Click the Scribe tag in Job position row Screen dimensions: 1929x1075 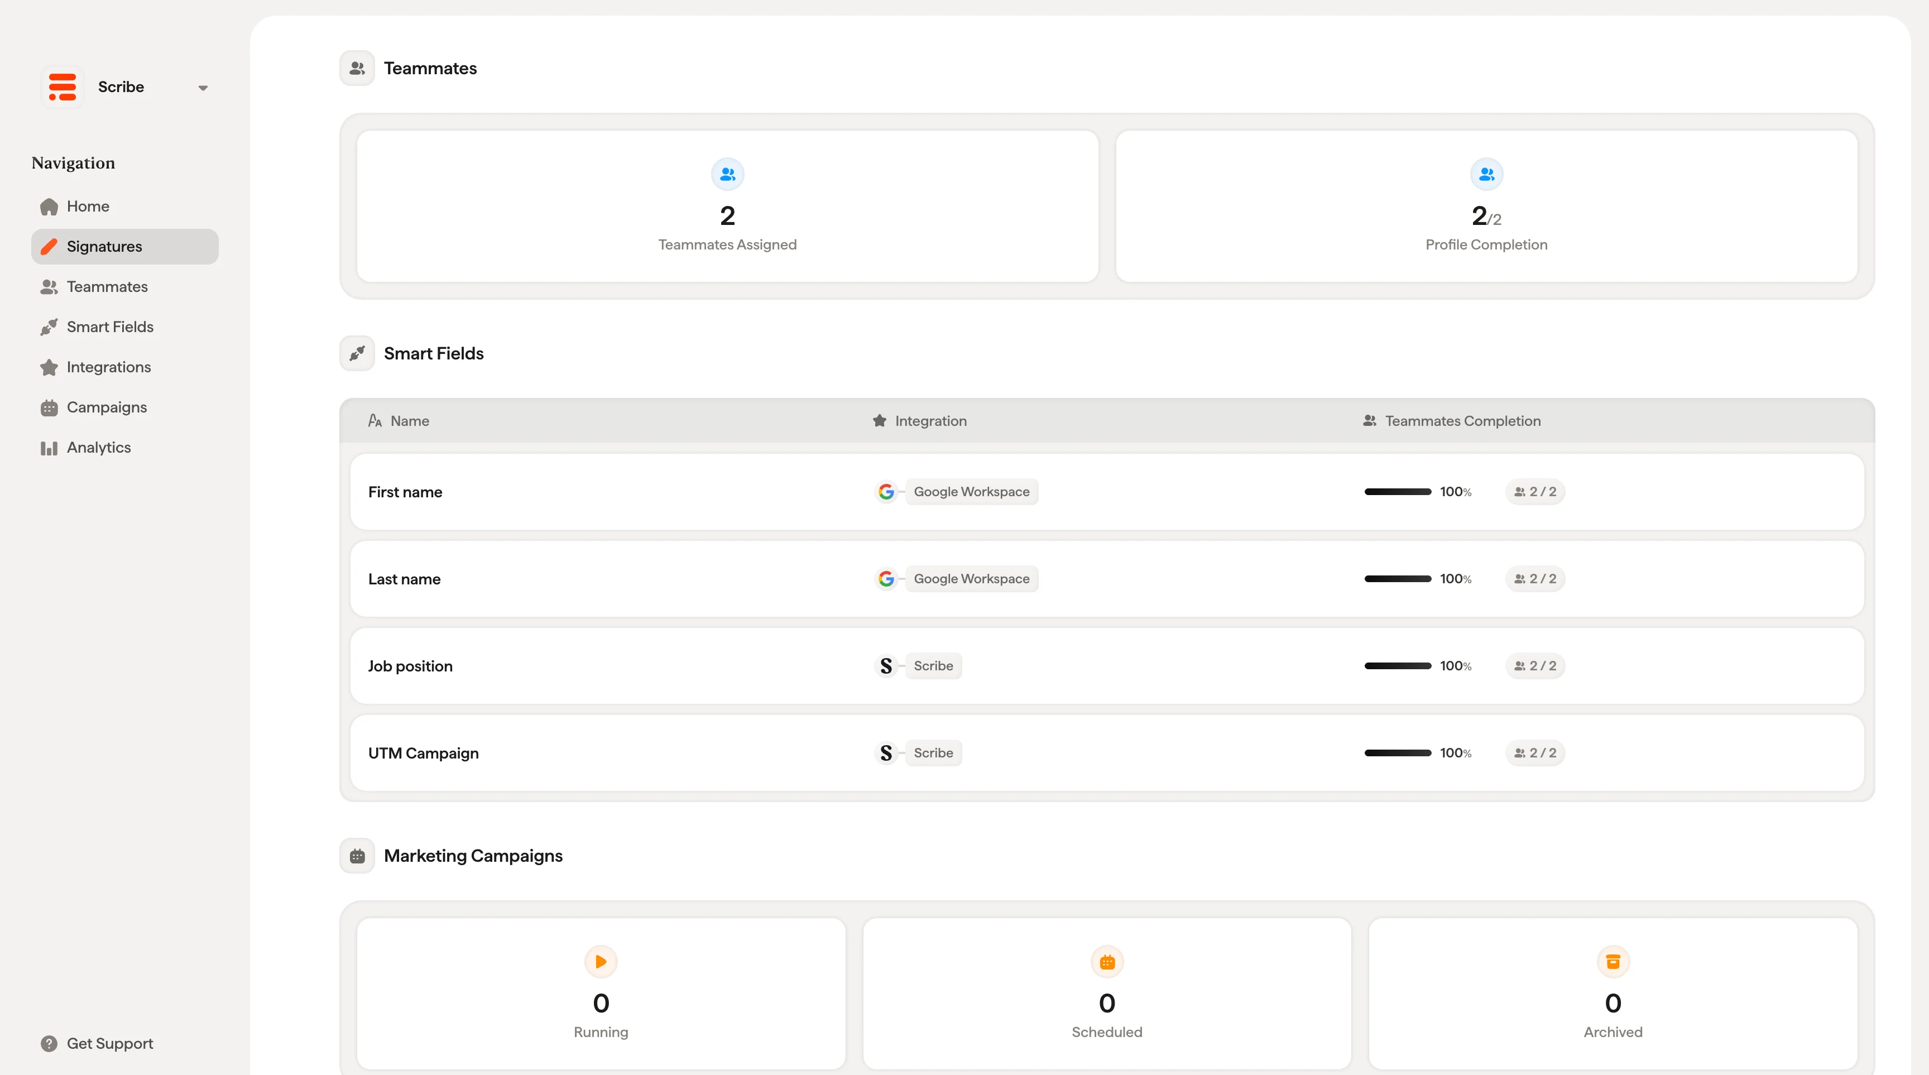click(933, 665)
